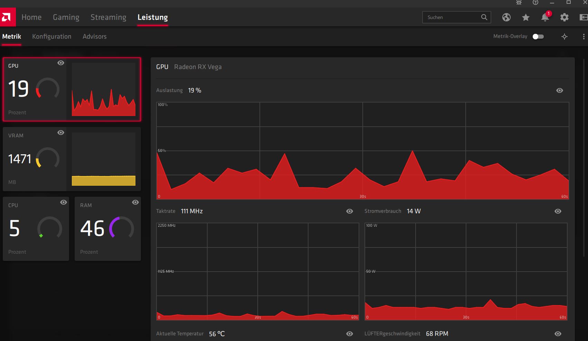Open the three-dot more options menu
The width and height of the screenshot is (588, 341).
584,37
